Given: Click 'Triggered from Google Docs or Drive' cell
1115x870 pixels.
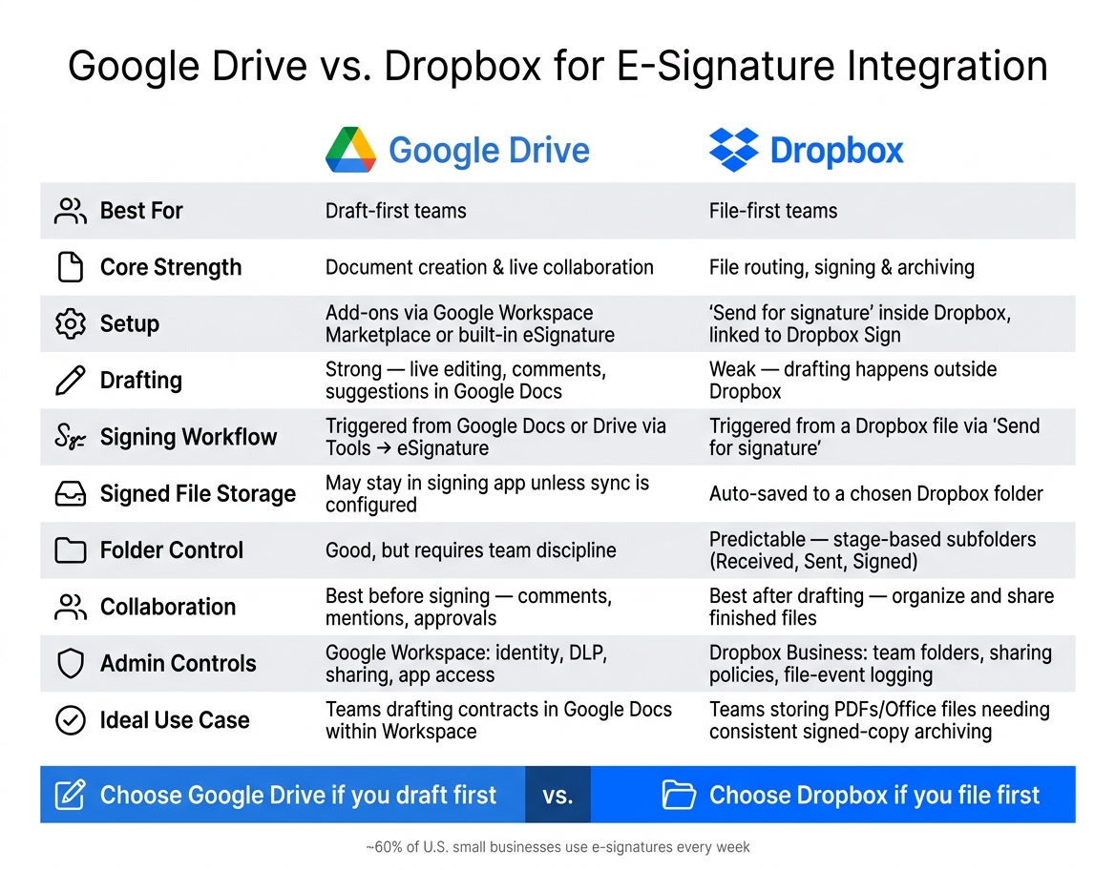Looking at the screenshot, I should 495,437.
